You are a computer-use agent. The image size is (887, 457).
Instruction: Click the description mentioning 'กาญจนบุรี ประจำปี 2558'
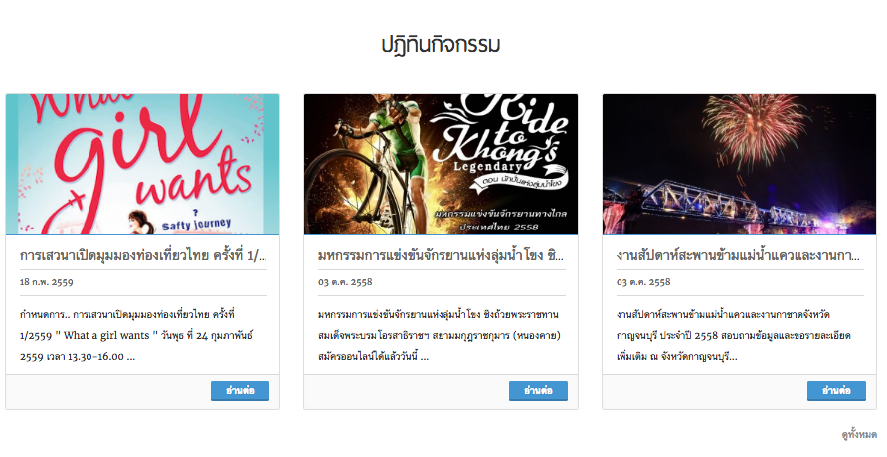point(734,335)
